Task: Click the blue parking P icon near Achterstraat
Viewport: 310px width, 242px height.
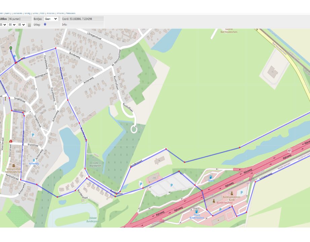Action: point(33,135)
